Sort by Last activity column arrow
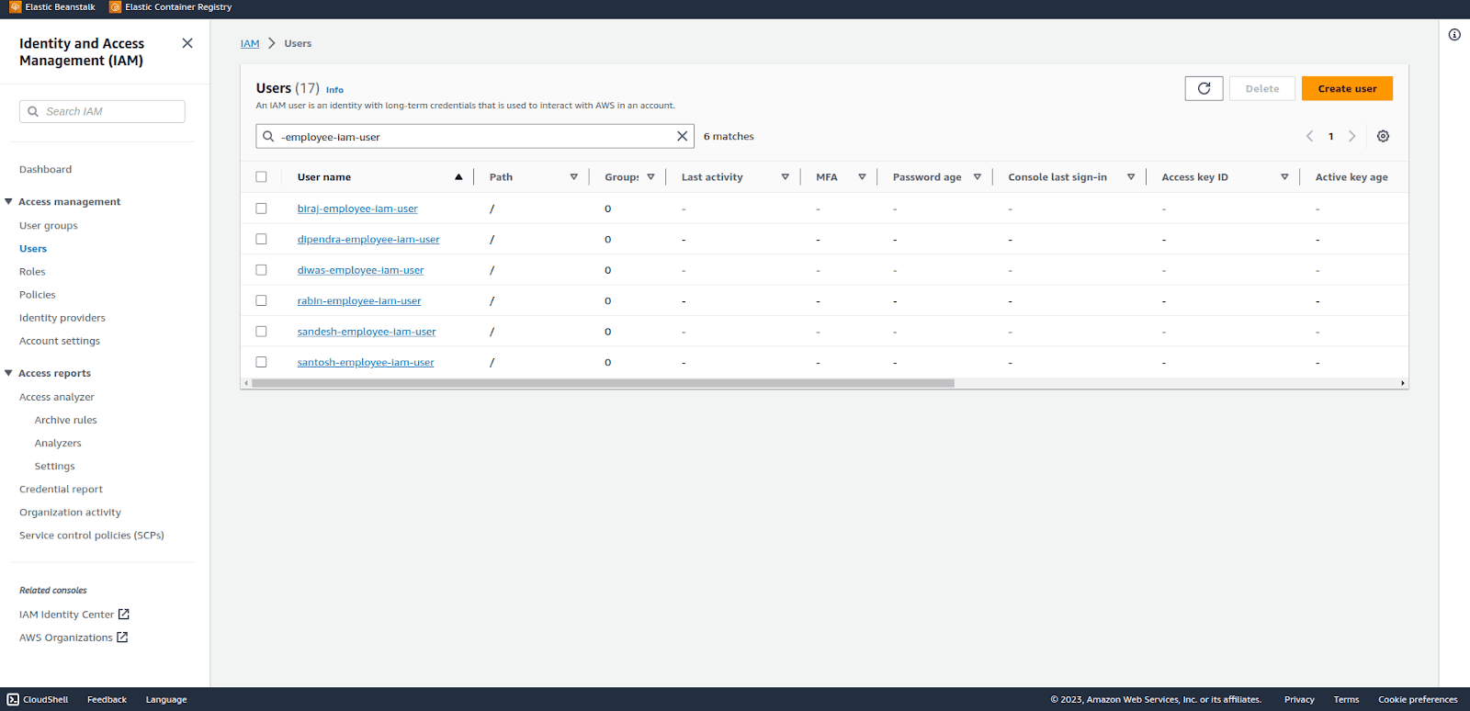This screenshot has height=711, width=1470. (x=785, y=177)
